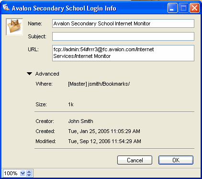This screenshot has width=202, height=179.
Task: Collapse the Advanced section triangle
Action: click(x=30, y=74)
